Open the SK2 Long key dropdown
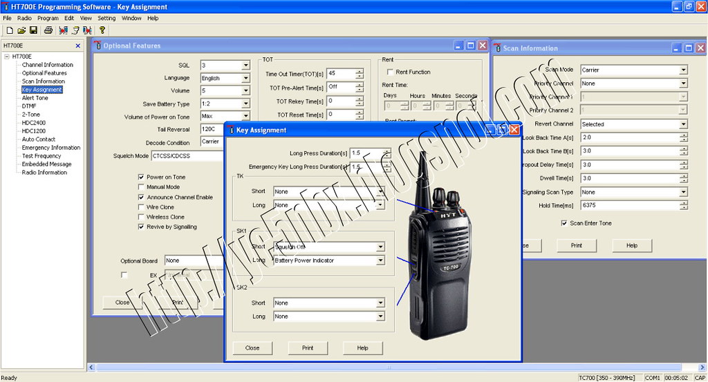708x382 pixels. click(x=380, y=316)
